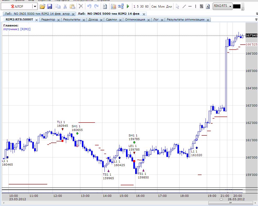Select the multi-line levels drawing tool
258x206 pixels.
(x=201, y=7)
